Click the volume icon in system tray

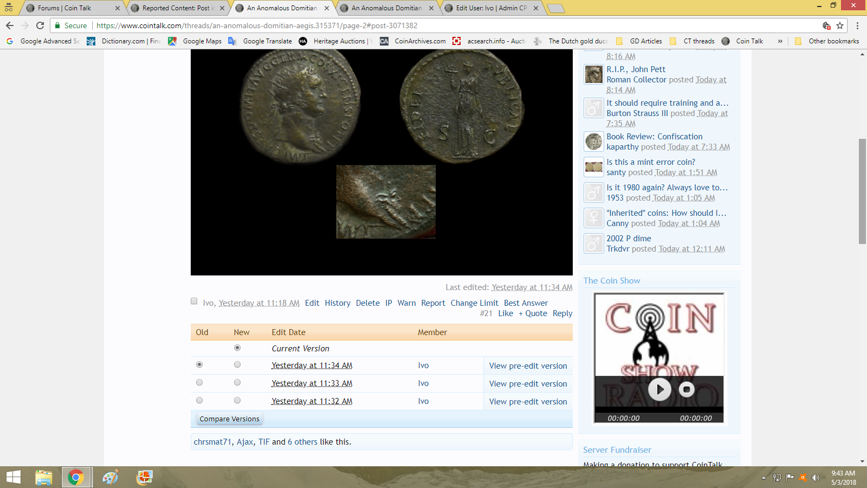pyautogui.click(x=816, y=478)
